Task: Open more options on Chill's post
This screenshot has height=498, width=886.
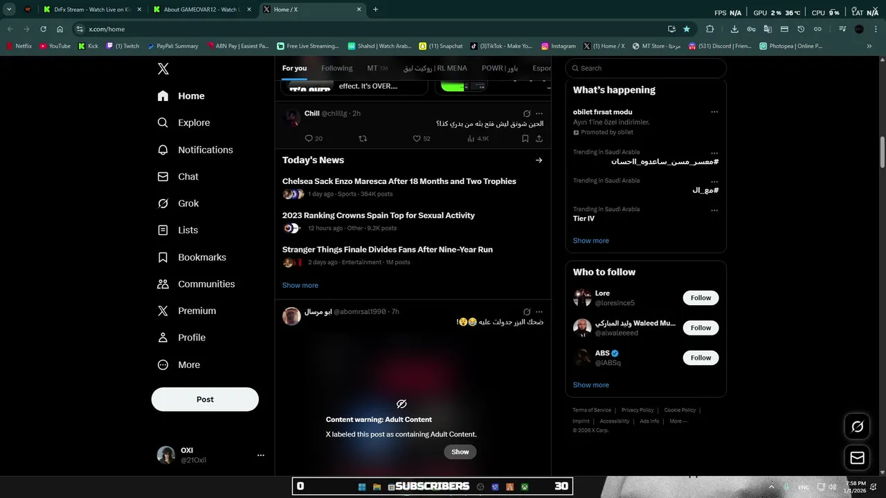Action: click(539, 113)
